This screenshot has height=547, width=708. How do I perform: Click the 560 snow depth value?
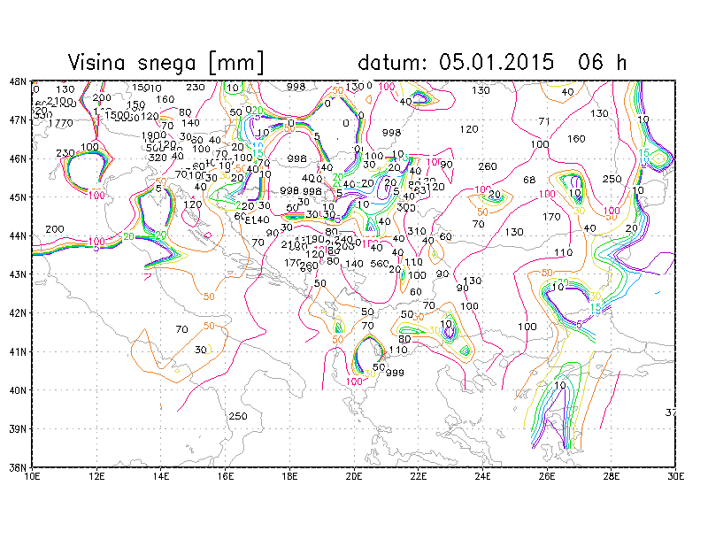[x=380, y=264]
